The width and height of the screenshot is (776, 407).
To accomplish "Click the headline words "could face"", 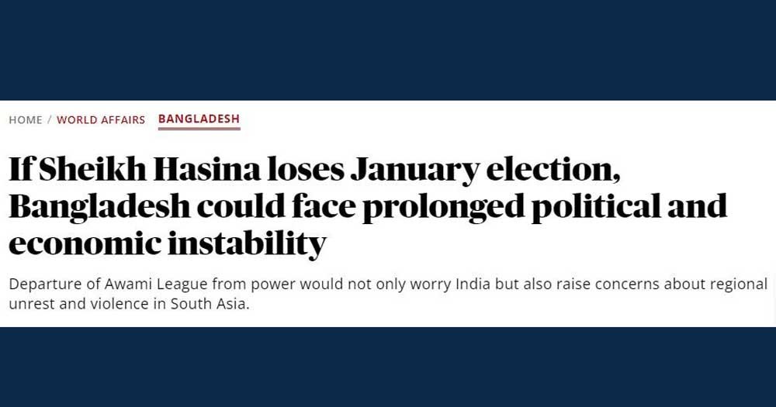I will pos(275,206).
